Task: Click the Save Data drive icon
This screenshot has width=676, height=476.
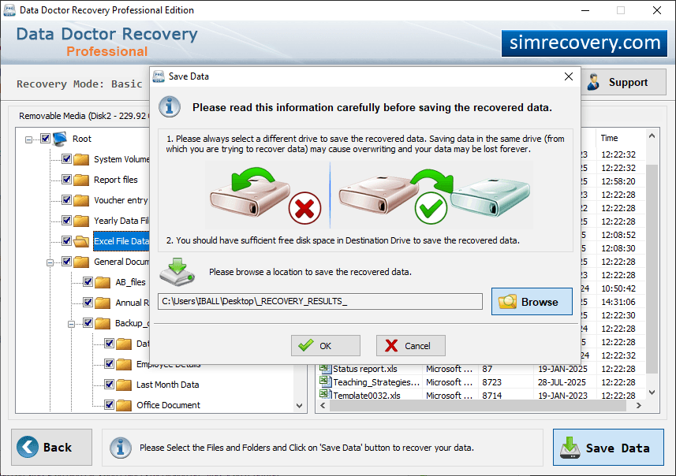Action: pos(570,447)
